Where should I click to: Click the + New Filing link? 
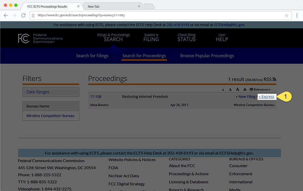point(245,97)
